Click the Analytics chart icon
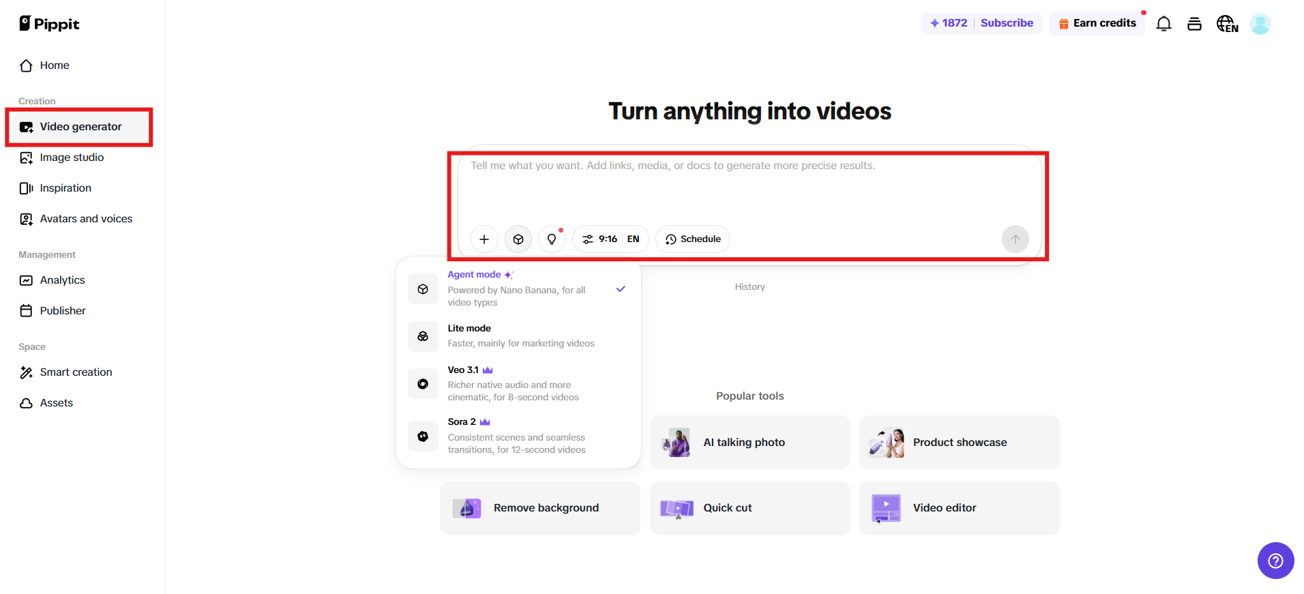The image size is (1304, 594). (x=26, y=280)
